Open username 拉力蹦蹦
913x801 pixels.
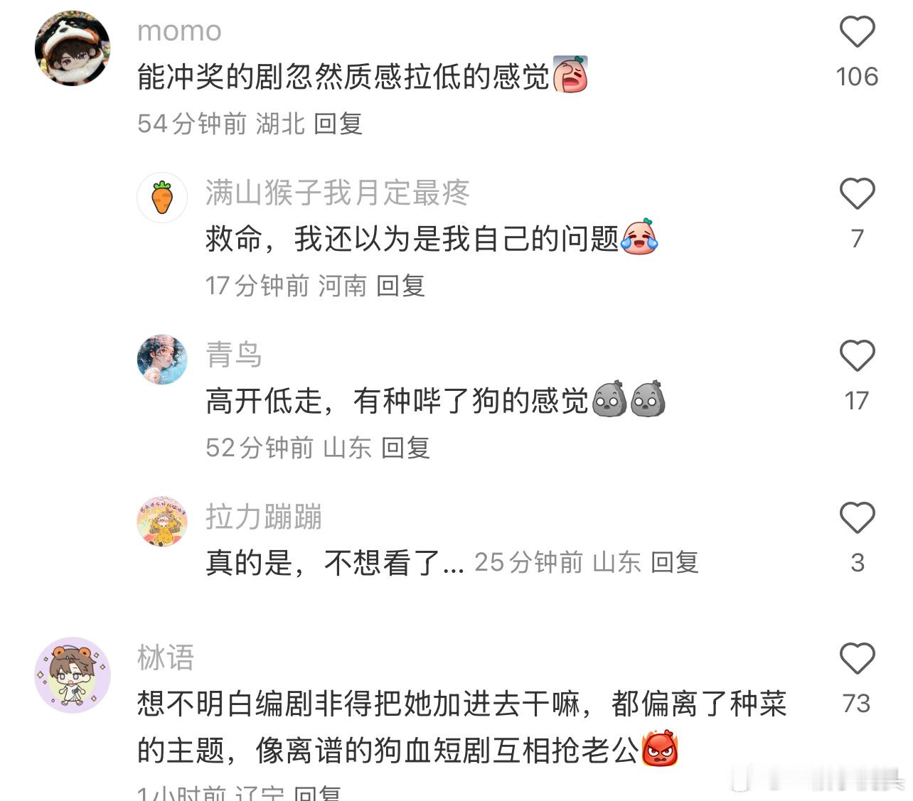point(264,517)
